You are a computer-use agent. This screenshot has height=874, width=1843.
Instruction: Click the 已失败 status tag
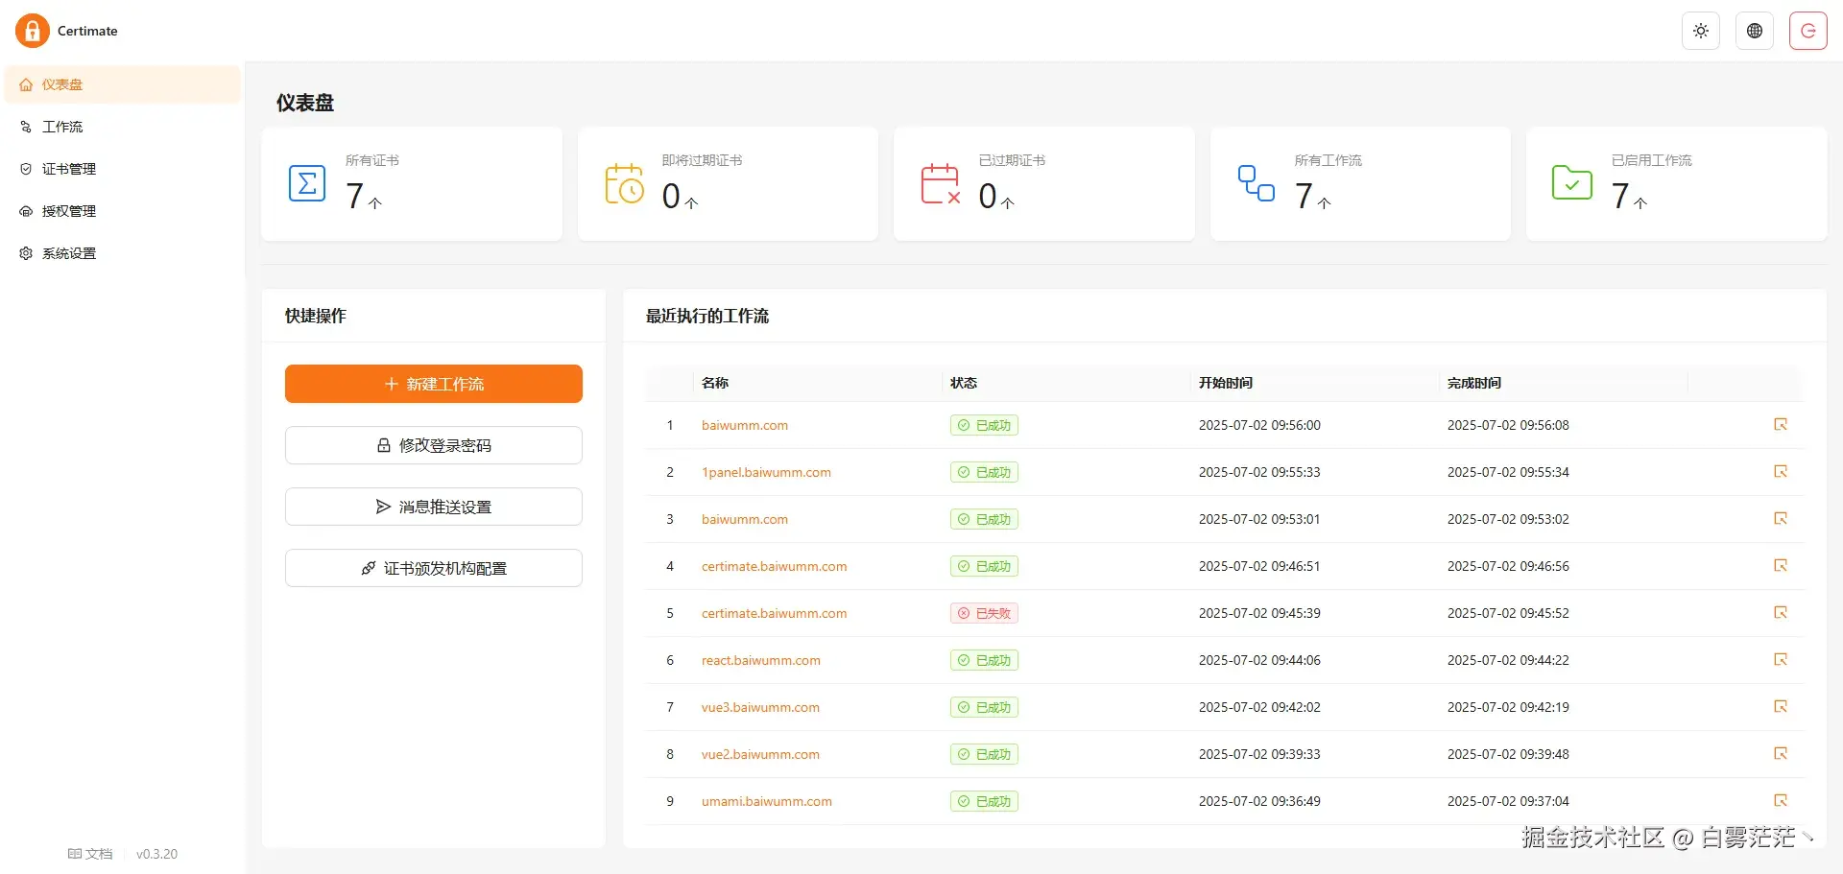[984, 613]
